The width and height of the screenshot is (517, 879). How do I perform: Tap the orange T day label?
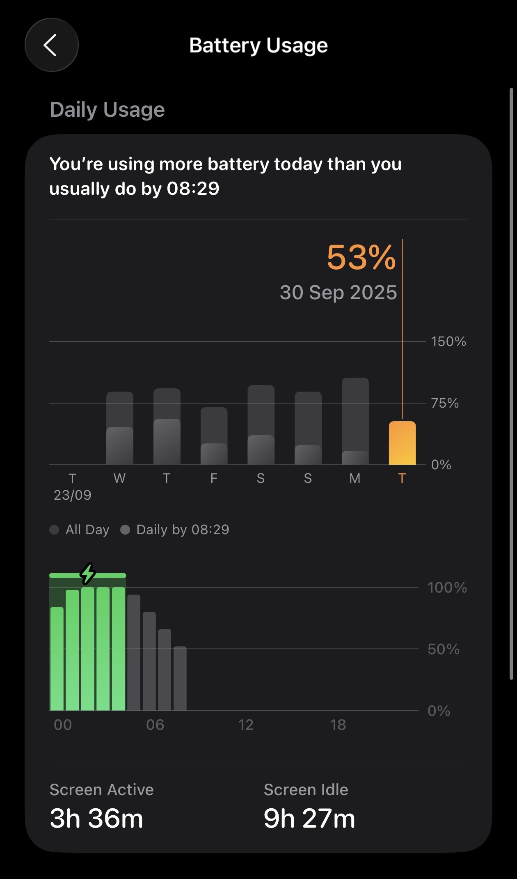(x=402, y=478)
